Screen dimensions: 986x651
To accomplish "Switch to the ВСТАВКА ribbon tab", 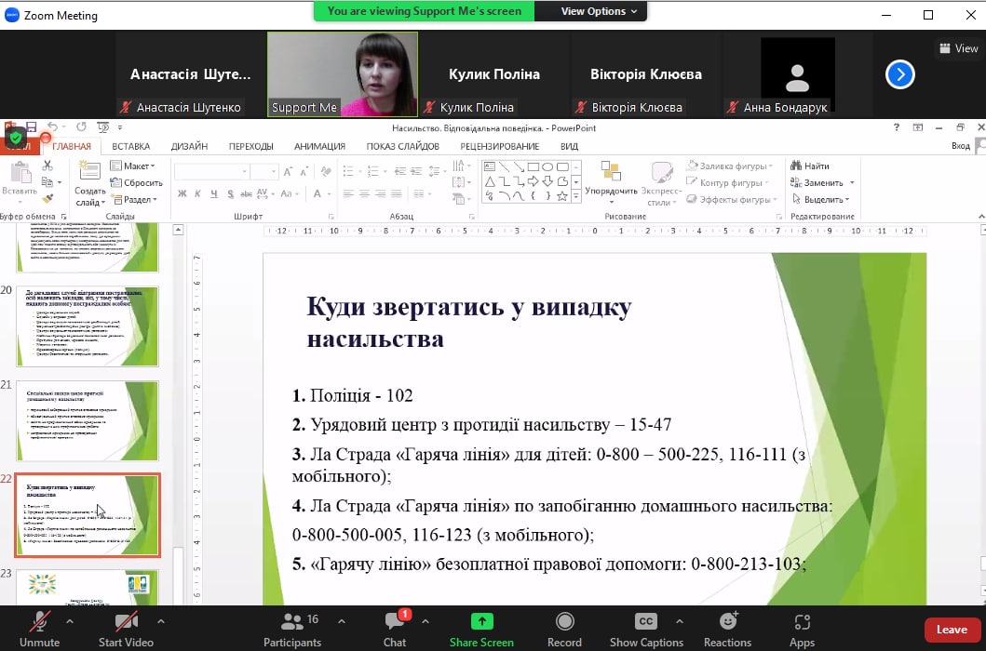I will (x=131, y=146).
